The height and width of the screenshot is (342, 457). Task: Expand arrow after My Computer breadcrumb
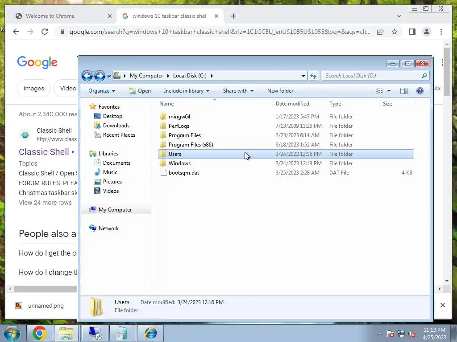pos(168,76)
